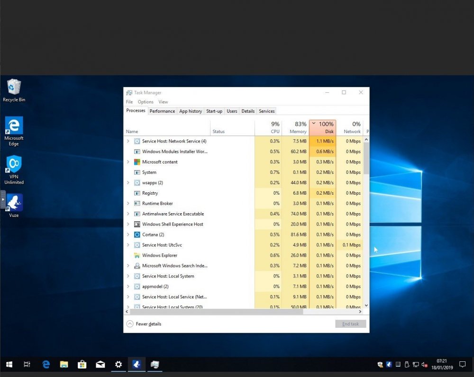Open the Options menu
Image resolution: width=474 pixels, height=377 pixels.
coord(146,102)
